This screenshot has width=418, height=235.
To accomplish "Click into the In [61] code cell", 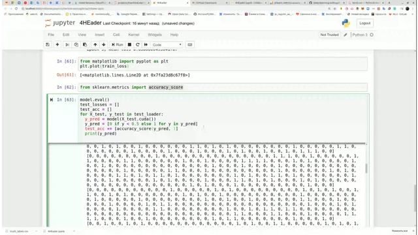I will (223, 64).
